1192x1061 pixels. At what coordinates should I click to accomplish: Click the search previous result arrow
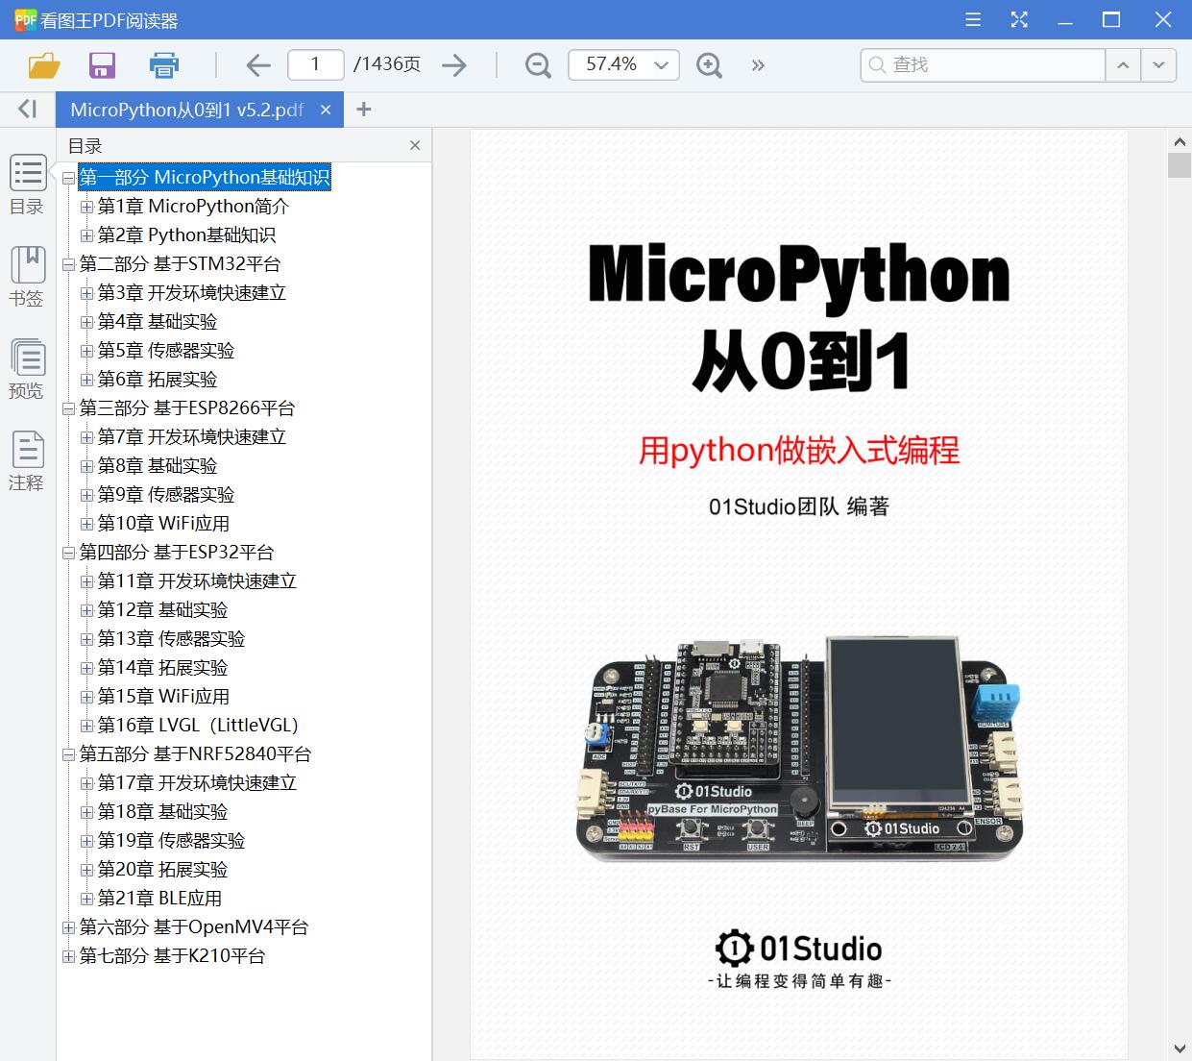pos(1122,64)
